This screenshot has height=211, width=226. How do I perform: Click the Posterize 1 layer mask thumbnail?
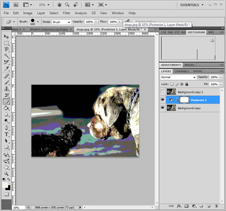(184, 100)
